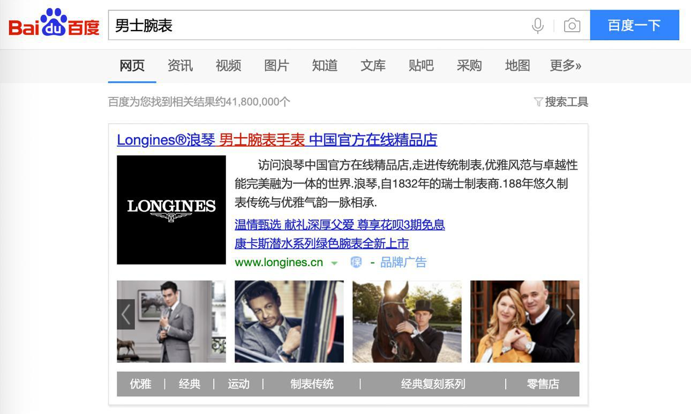The width and height of the screenshot is (691, 414).
Task: Select the 优雅 category
Action: coord(140,384)
